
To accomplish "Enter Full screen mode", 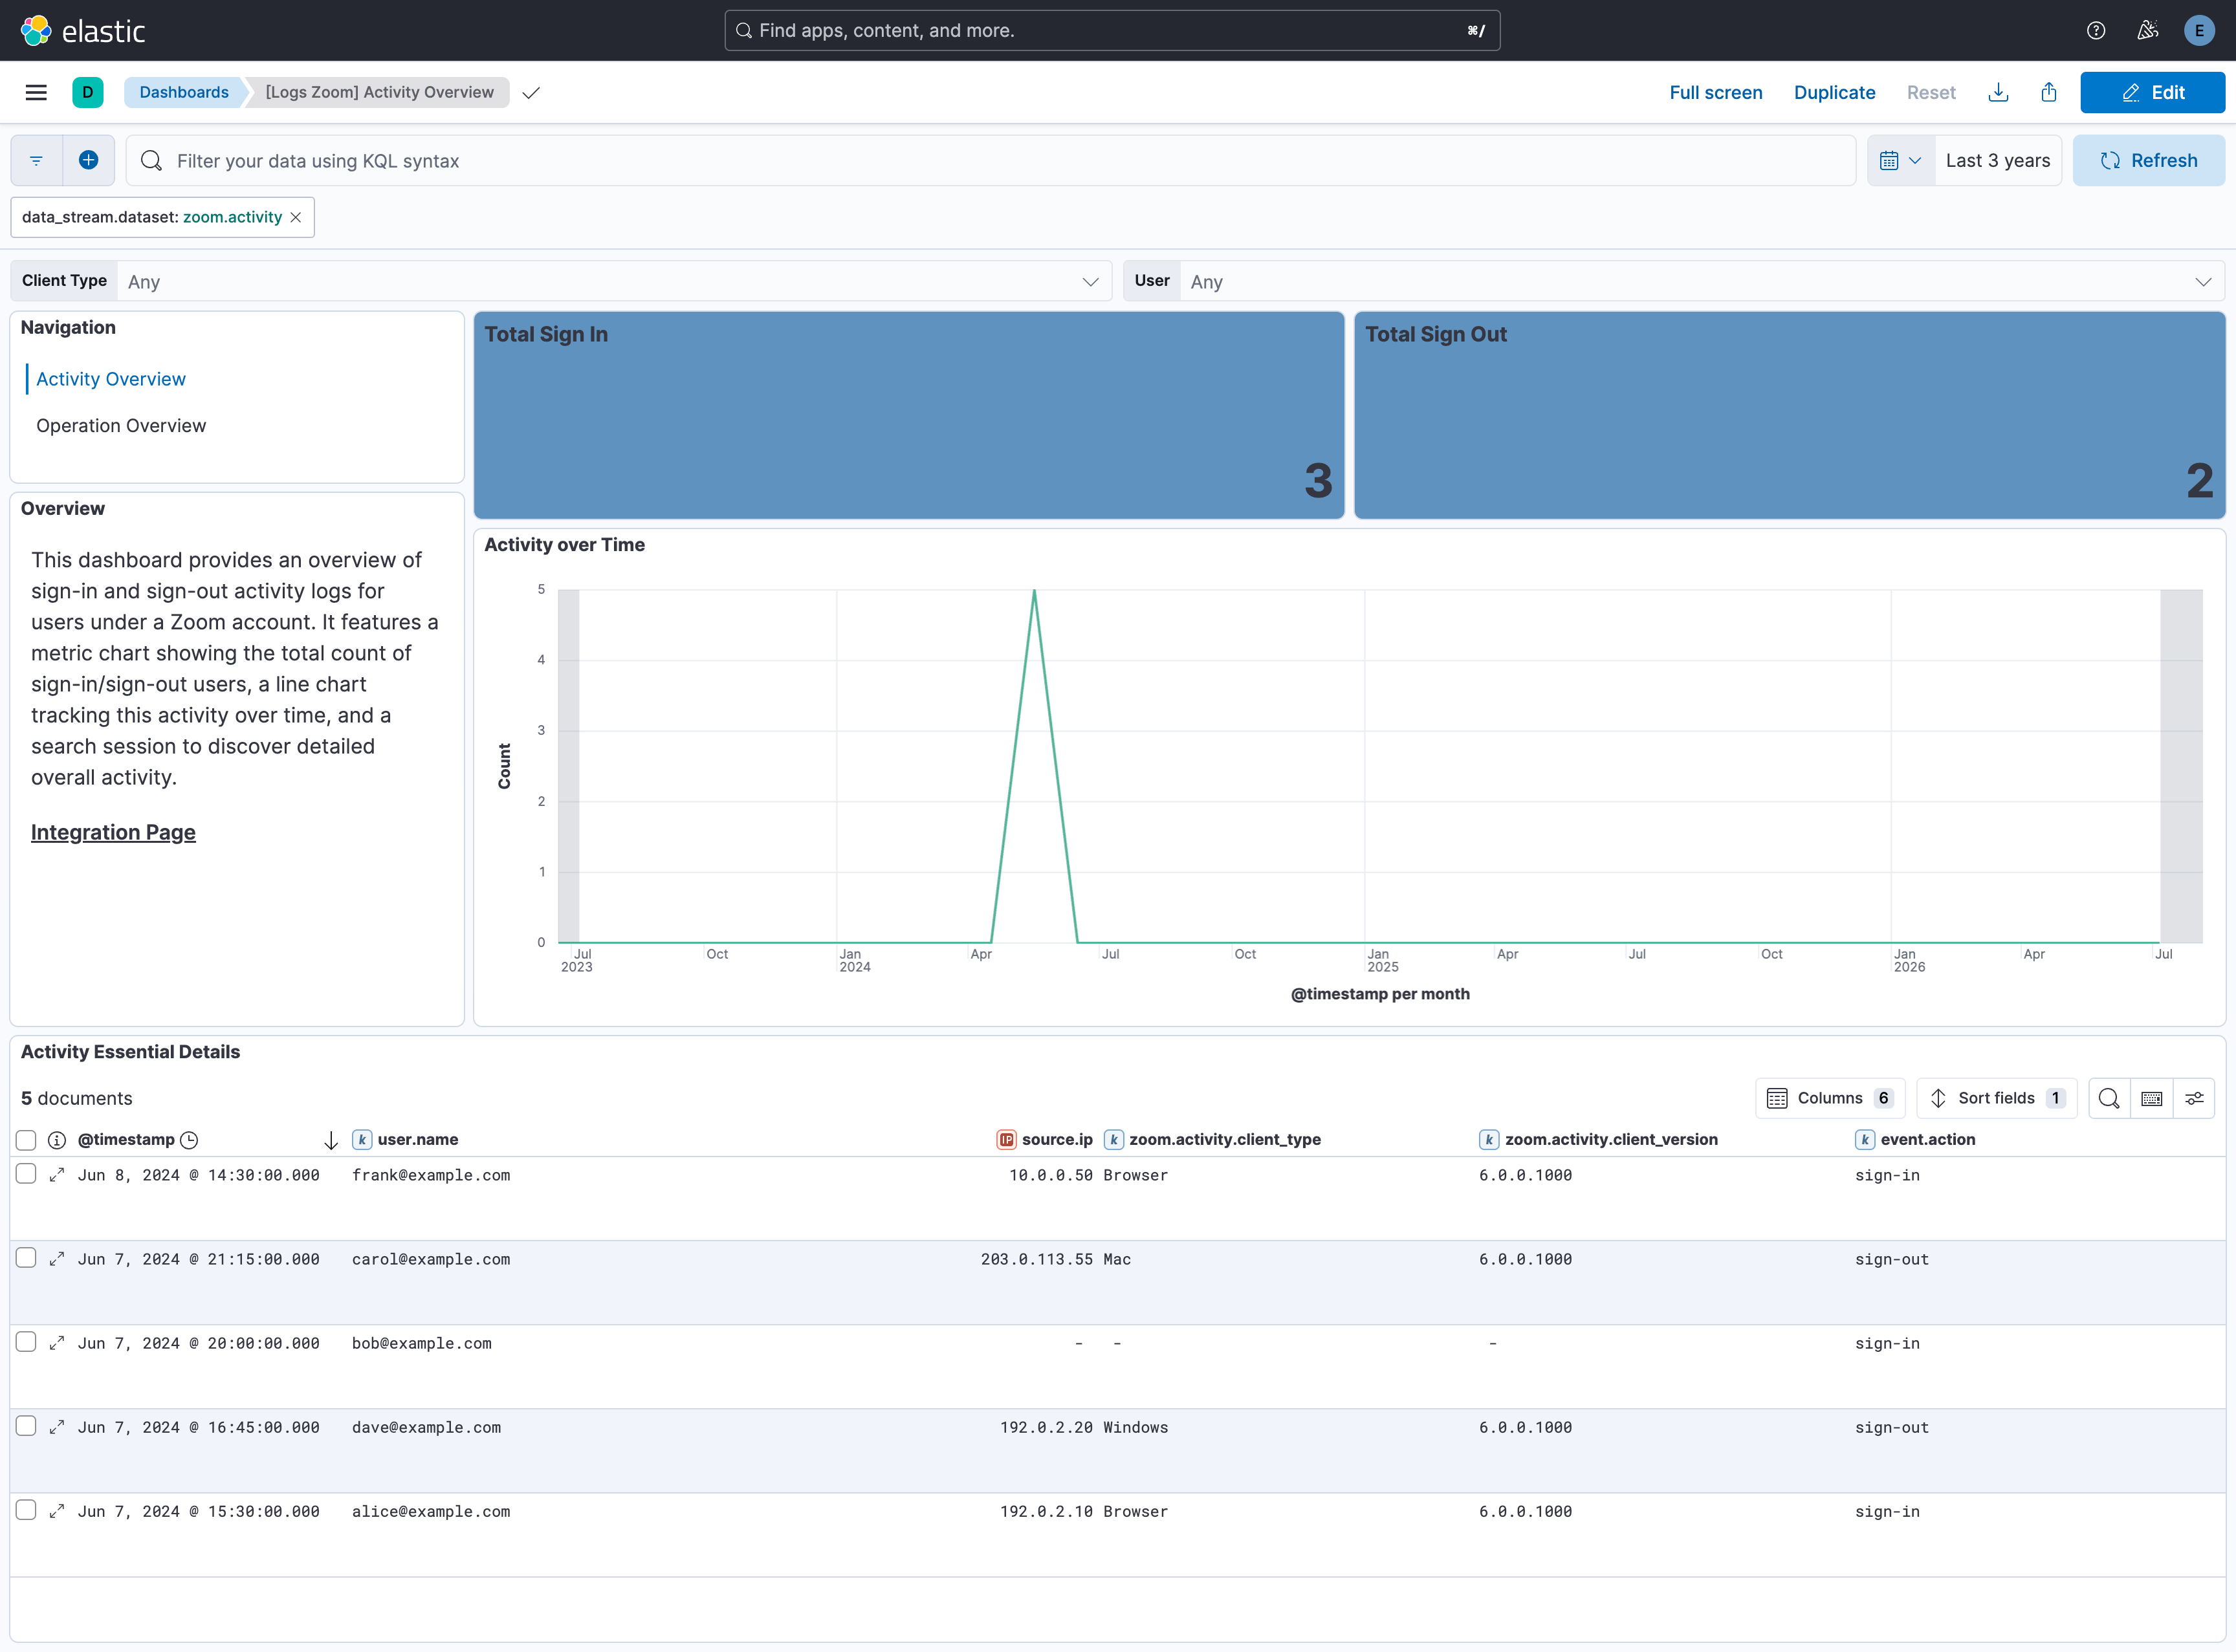I will point(1716,92).
